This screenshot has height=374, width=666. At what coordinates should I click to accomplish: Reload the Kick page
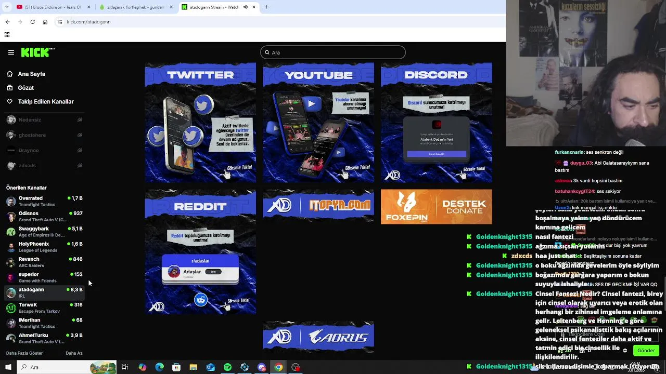32,22
